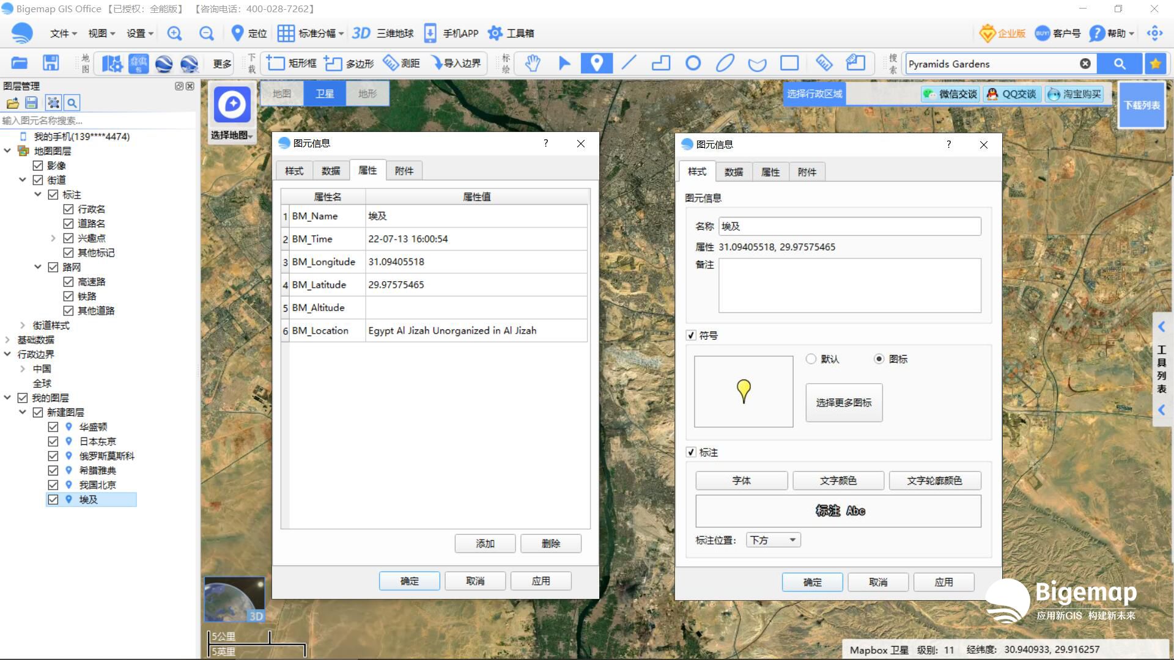This screenshot has height=660, width=1174.
Task: Open the 选择地图 map source selector
Action: pos(232,114)
